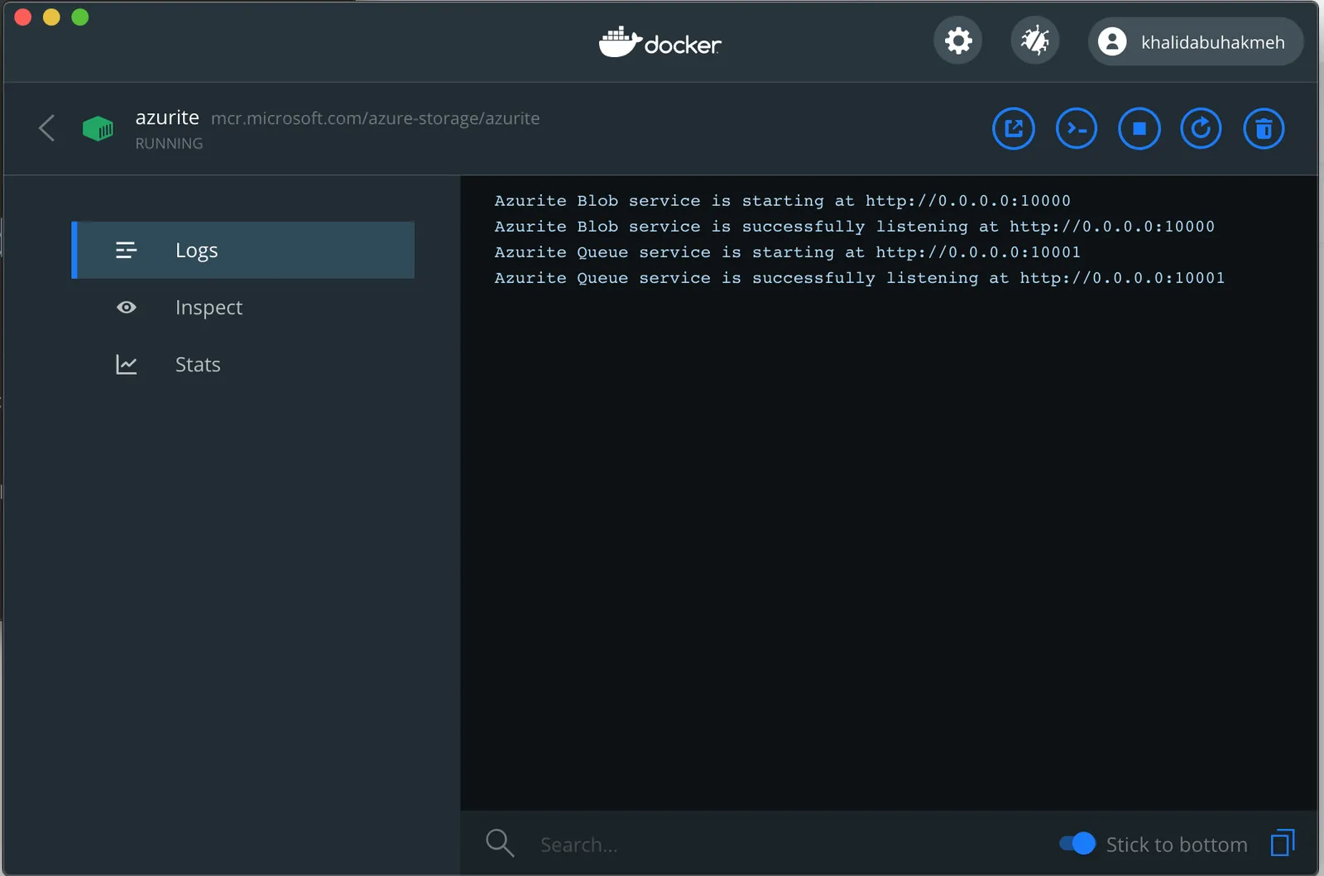Click the 'Queue service is successfully listening' log line
The height and width of the screenshot is (876, 1324).
point(859,278)
